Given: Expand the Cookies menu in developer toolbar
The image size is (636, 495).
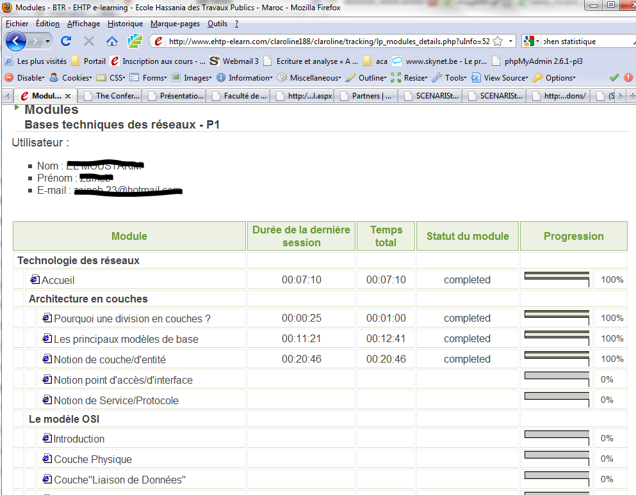Looking at the screenshot, I should click(70, 77).
